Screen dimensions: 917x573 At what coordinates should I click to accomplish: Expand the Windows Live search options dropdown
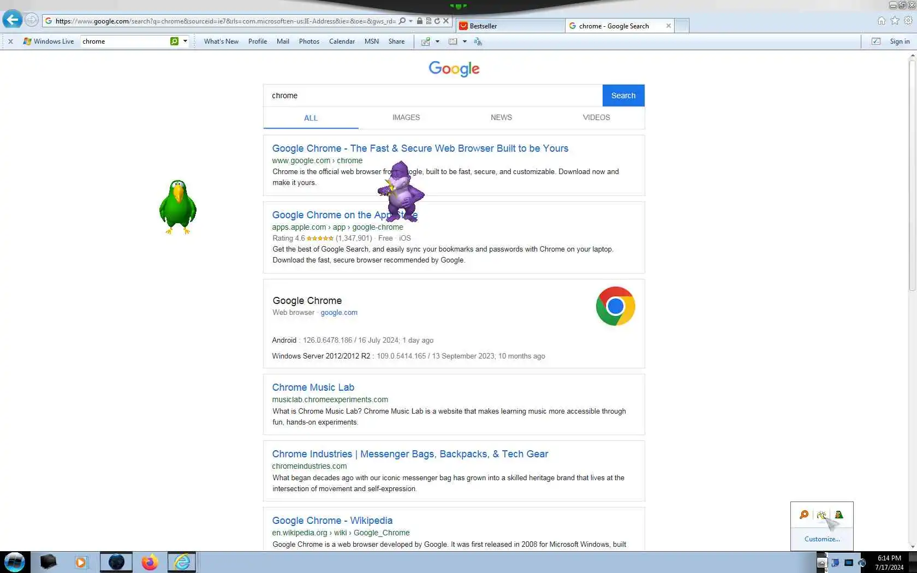pyautogui.click(x=185, y=41)
